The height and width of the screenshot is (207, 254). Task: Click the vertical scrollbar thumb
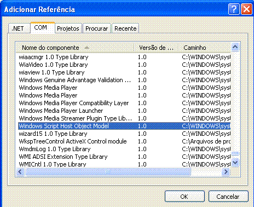pyautogui.click(x=235, y=153)
